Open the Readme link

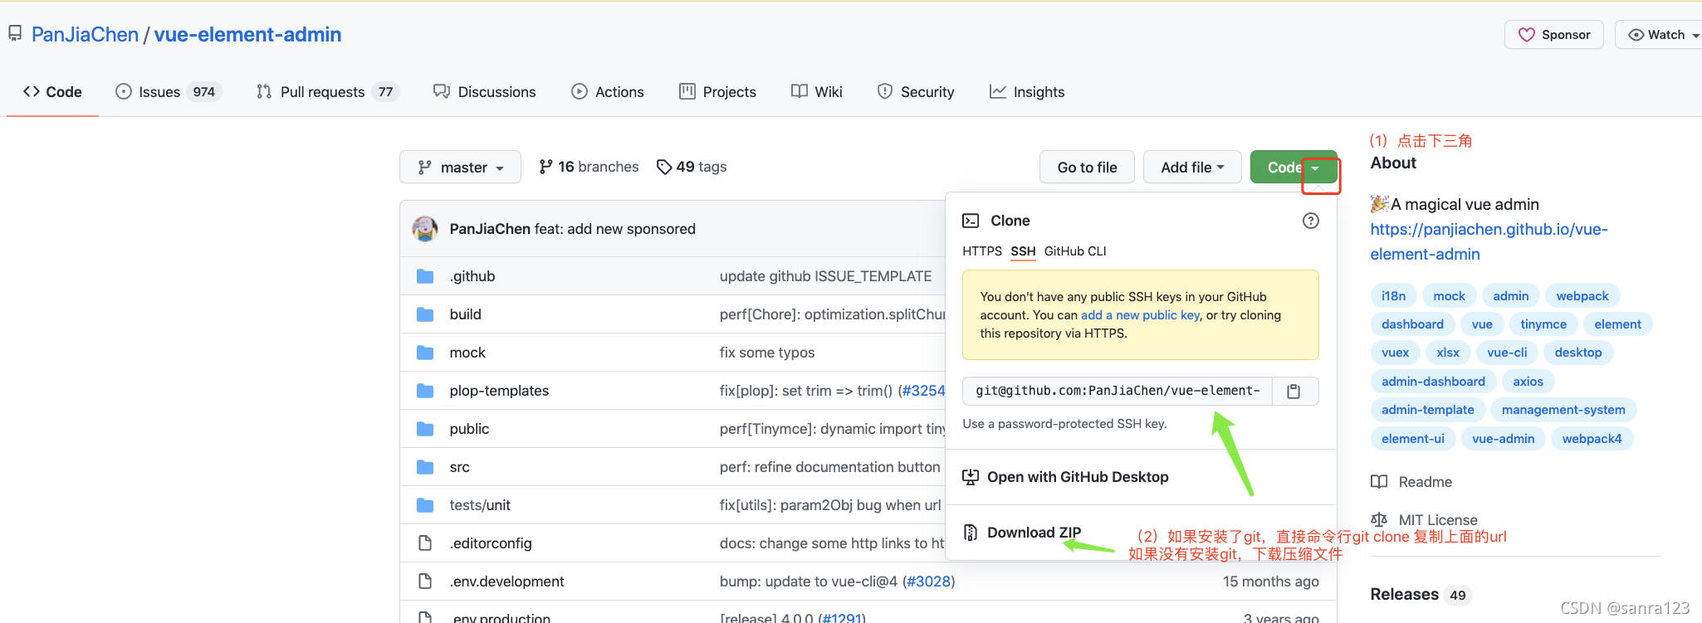[1425, 482]
